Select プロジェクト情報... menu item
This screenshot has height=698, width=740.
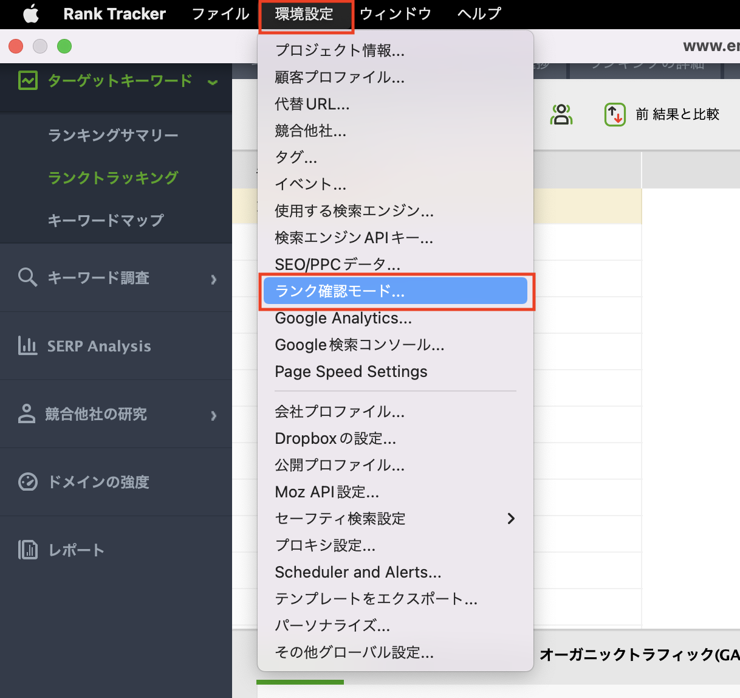pos(396,50)
